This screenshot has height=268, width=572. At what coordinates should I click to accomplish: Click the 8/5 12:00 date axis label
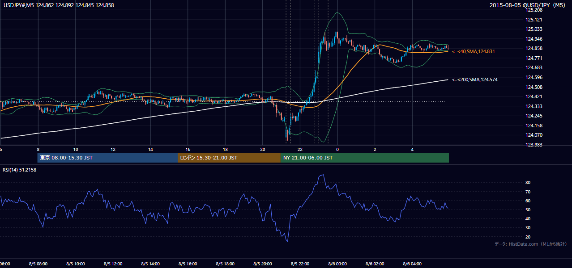pyautogui.click(x=113, y=264)
